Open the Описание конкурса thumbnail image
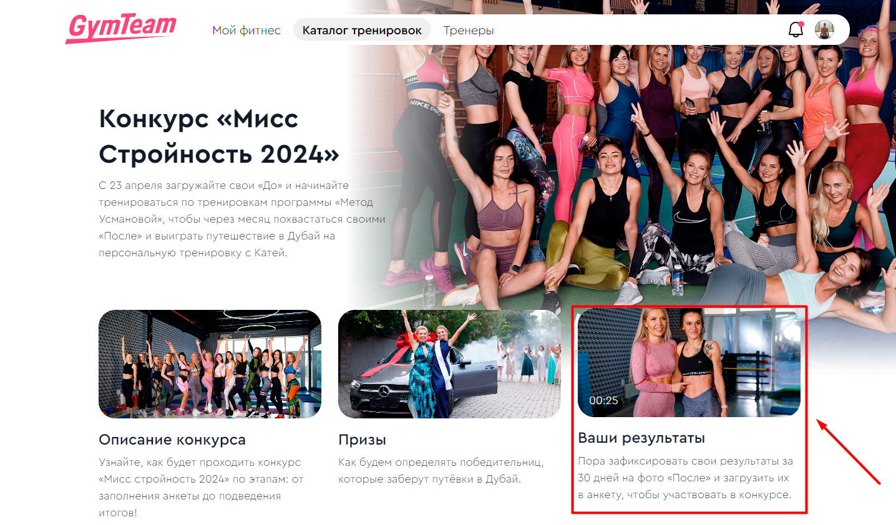 click(x=210, y=364)
